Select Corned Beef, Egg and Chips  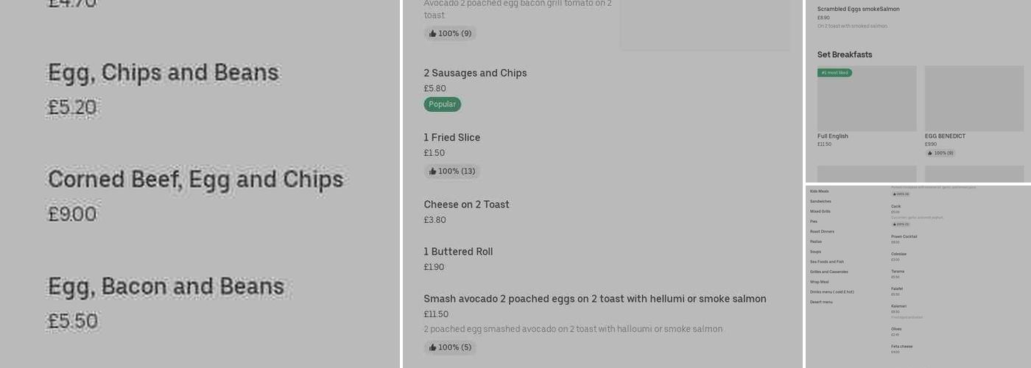[x=195, y=180]
